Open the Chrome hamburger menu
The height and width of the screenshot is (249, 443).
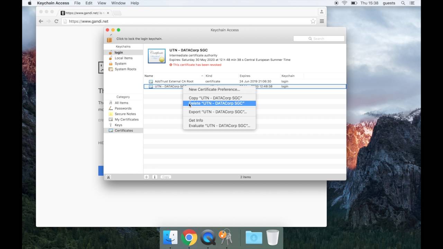(x=322, y=21)
